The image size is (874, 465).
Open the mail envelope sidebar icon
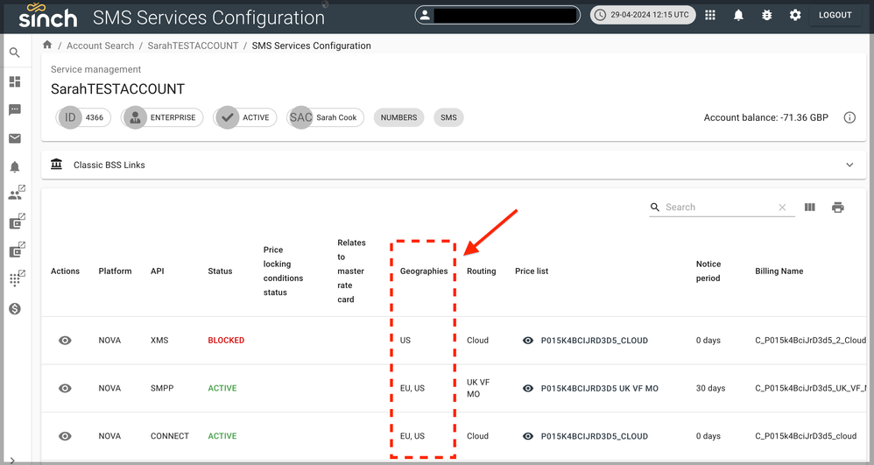pyautogui.click(x=15, y=138)
